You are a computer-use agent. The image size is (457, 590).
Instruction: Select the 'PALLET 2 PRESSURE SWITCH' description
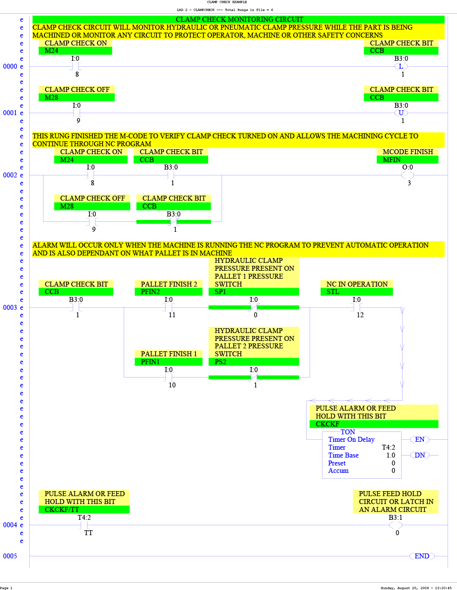click(254, 342)
